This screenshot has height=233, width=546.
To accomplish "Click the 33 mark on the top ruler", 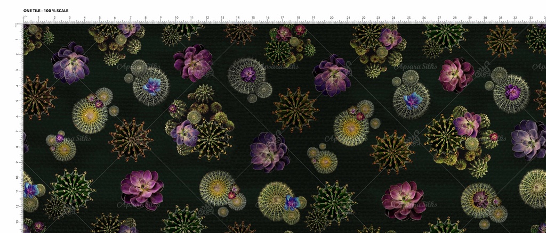I will click(531, 19).
